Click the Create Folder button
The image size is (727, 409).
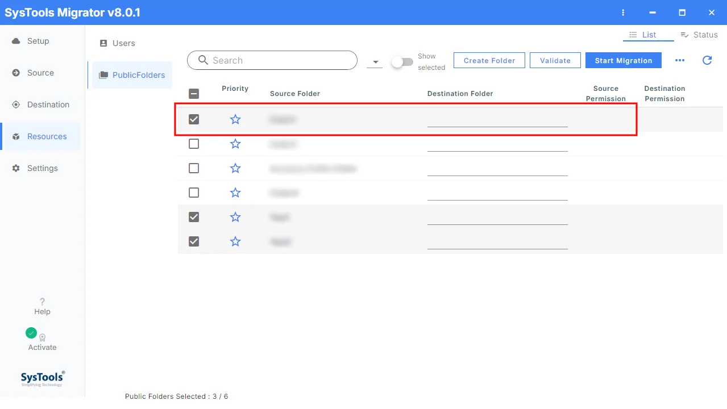(x=489, y=60)
